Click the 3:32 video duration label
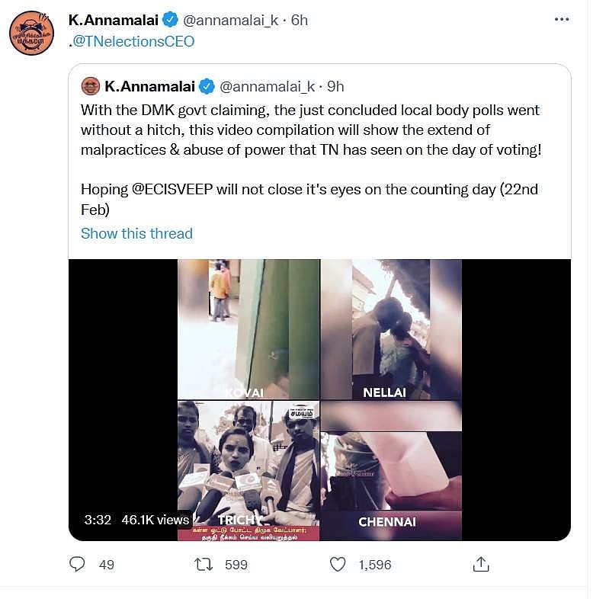This screenshot has height=599, width=593. (98, 520)
